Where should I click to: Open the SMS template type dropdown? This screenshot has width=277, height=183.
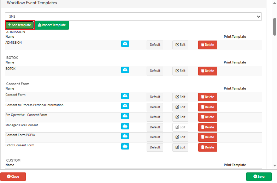[x=133, y=17]
